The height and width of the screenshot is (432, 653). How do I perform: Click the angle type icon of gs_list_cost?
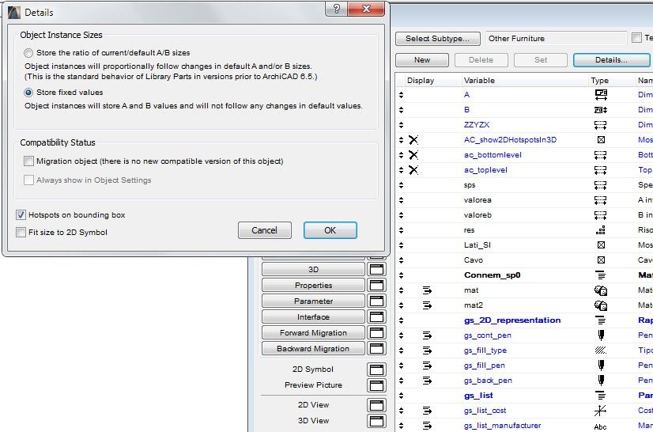[x=601, y=411]
